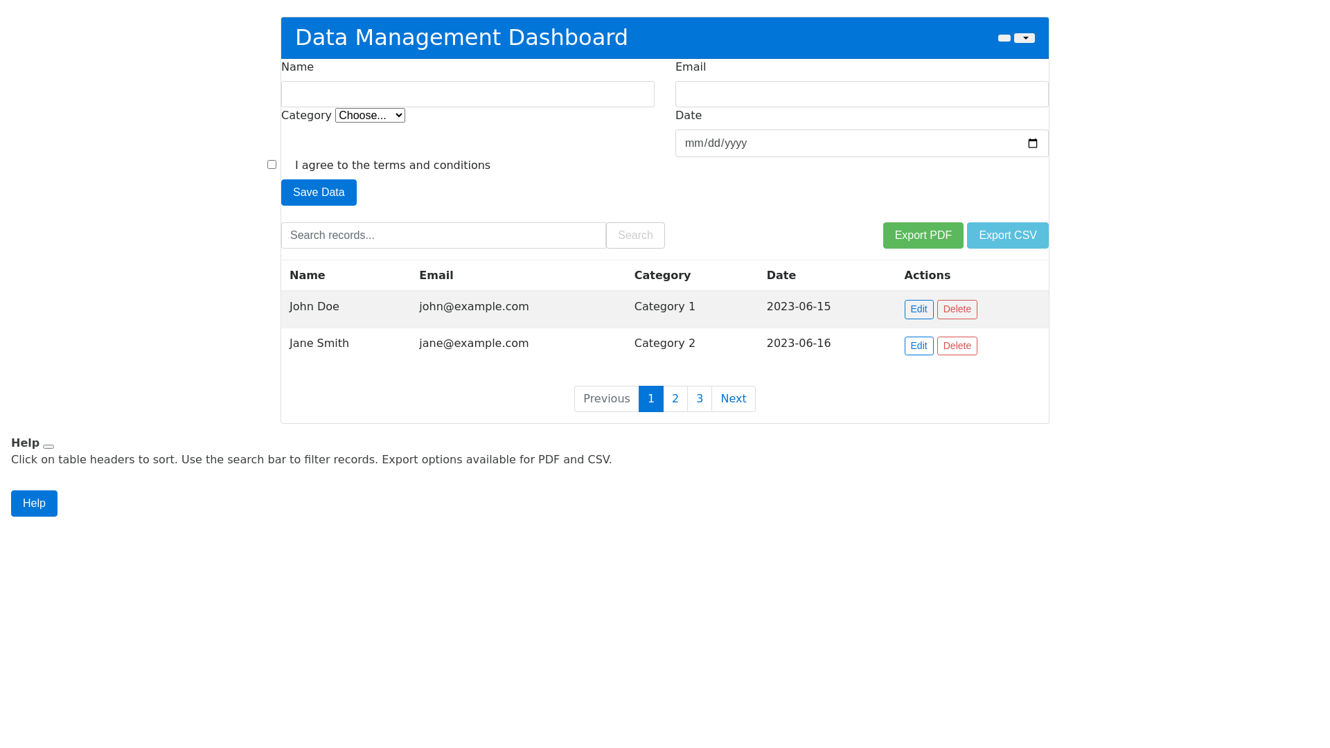
Task: Edit the John Doe record
Action: pyautogui.click(x=919, y=310)
